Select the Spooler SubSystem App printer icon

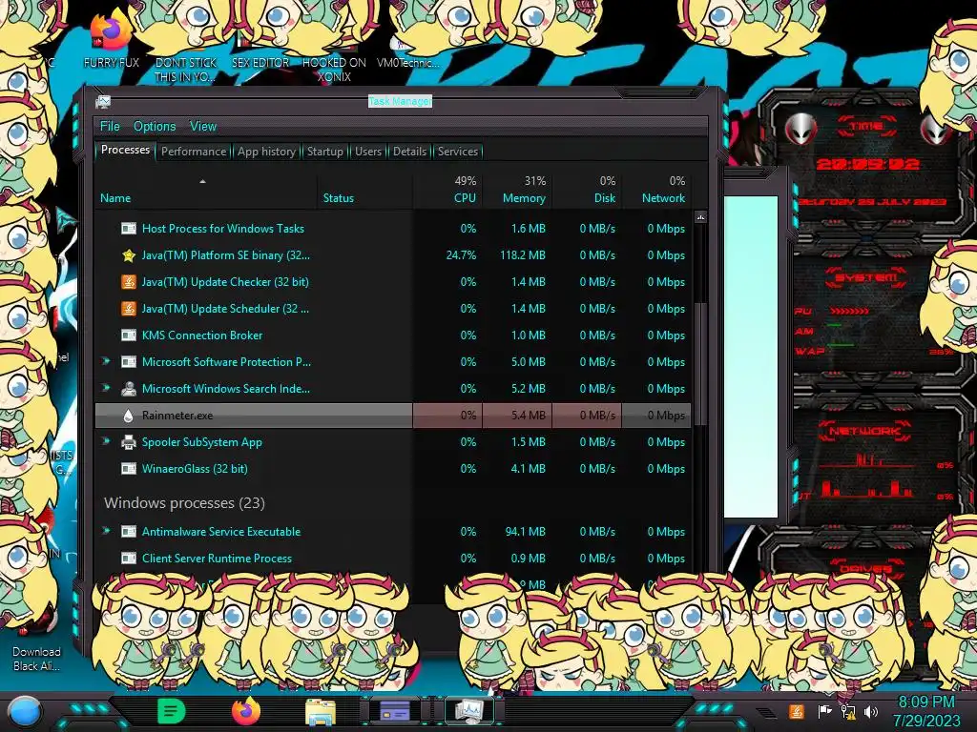[129, 442]
